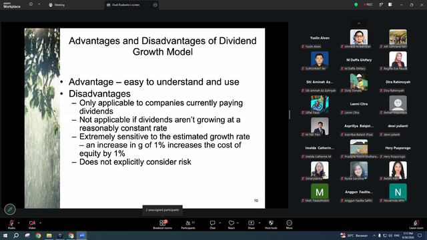The image size is (427, 240).
Task: Expand the arrow next to Share
Action: coord(260,223)
